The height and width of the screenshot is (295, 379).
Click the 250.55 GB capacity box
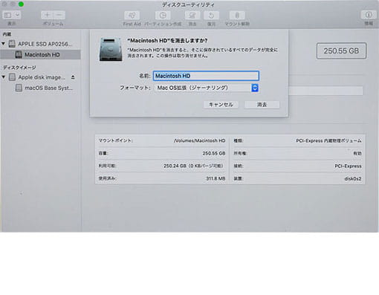(x=341, y=51)
